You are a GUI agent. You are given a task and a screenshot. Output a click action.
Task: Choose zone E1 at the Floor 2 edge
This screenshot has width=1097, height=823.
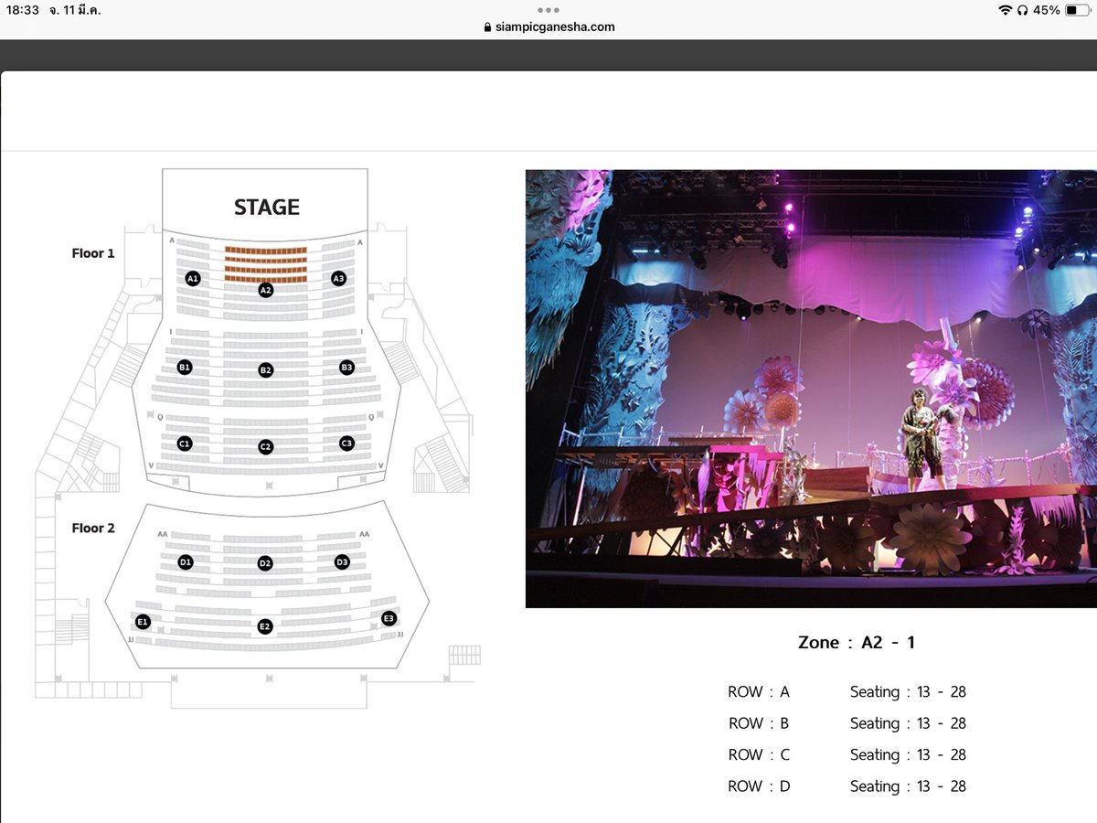click(142, 619)
